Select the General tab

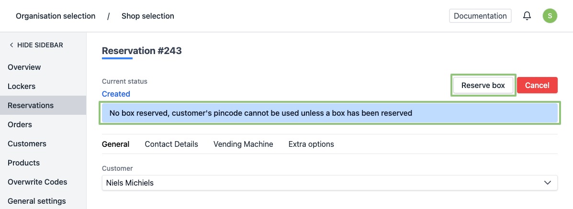coord(115,144)
